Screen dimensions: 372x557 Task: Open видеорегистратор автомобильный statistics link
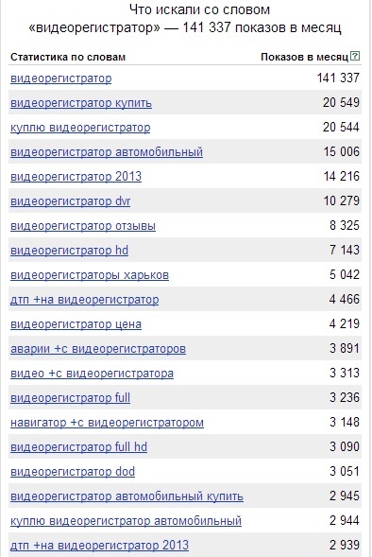pyautogui.click(x=107, y=152)
